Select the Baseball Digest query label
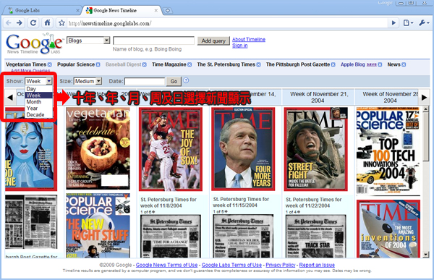This screenshot has width=434, height=280. point(124,64)
